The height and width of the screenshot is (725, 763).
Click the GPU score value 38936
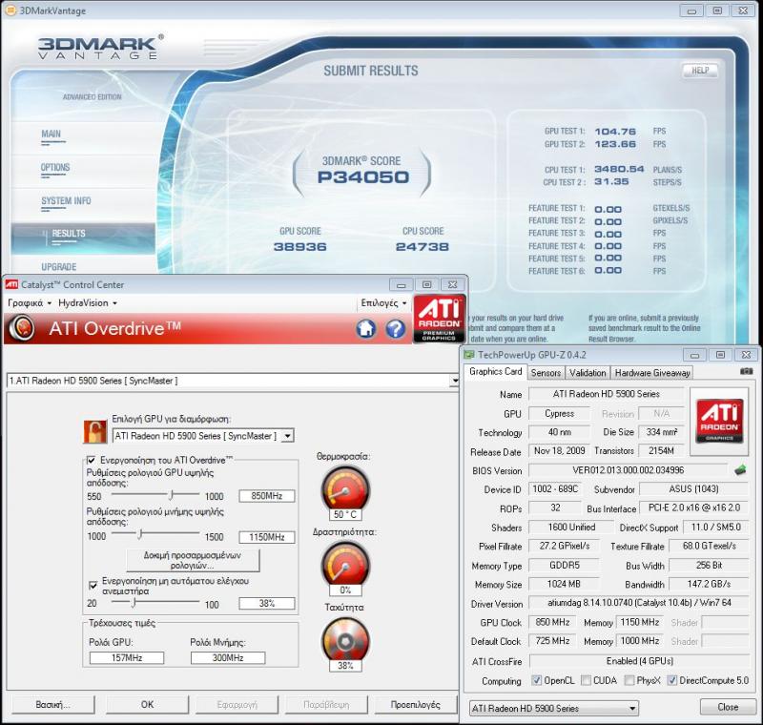[x=299, y=247]
